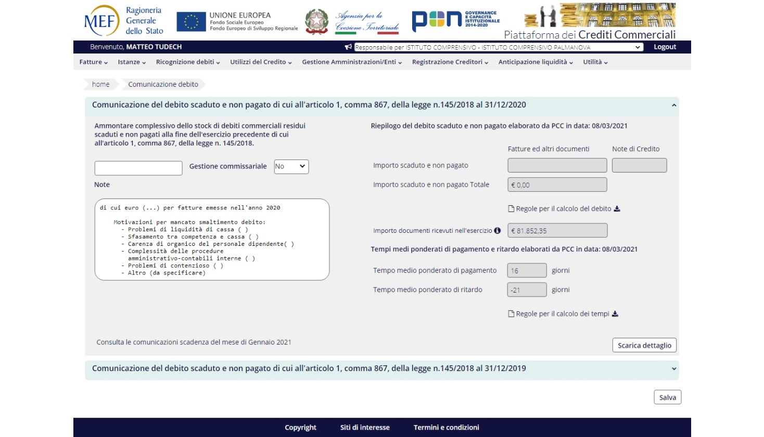Viewport: 764px width, 437px height.
Task: Open the Gestione commissariale dropdown
Action: tap(291, 166)
